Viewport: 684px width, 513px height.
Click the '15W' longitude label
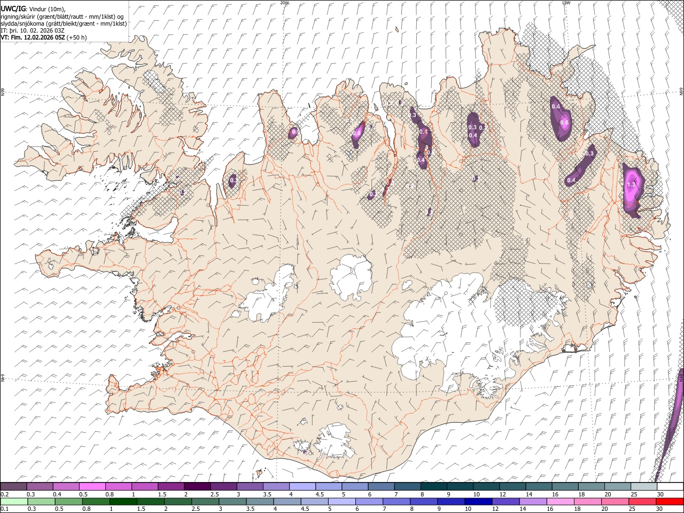565,3
